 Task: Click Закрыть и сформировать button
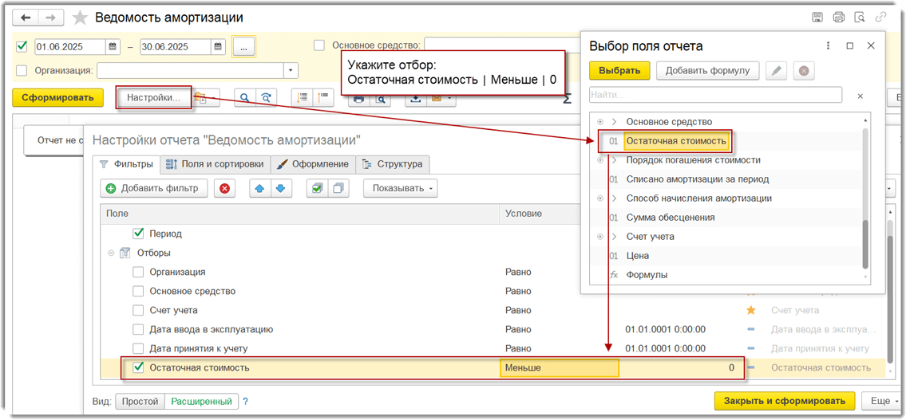click(x=784, y=400)
